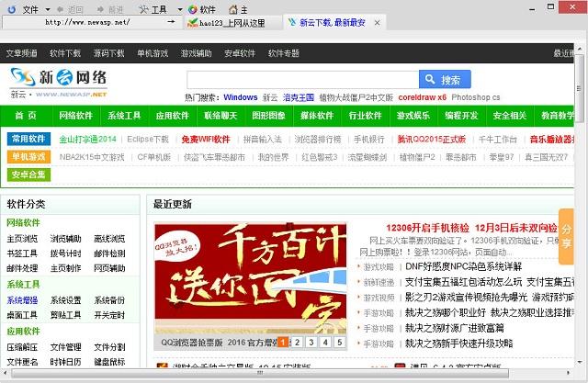Open 图形图像 in the green menu
This screenshot has width=588, height=383.
pyautogui.click(x=268, y=116)
